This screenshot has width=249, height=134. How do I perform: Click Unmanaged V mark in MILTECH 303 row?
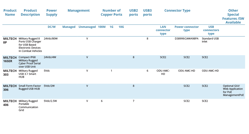[87, 71]
